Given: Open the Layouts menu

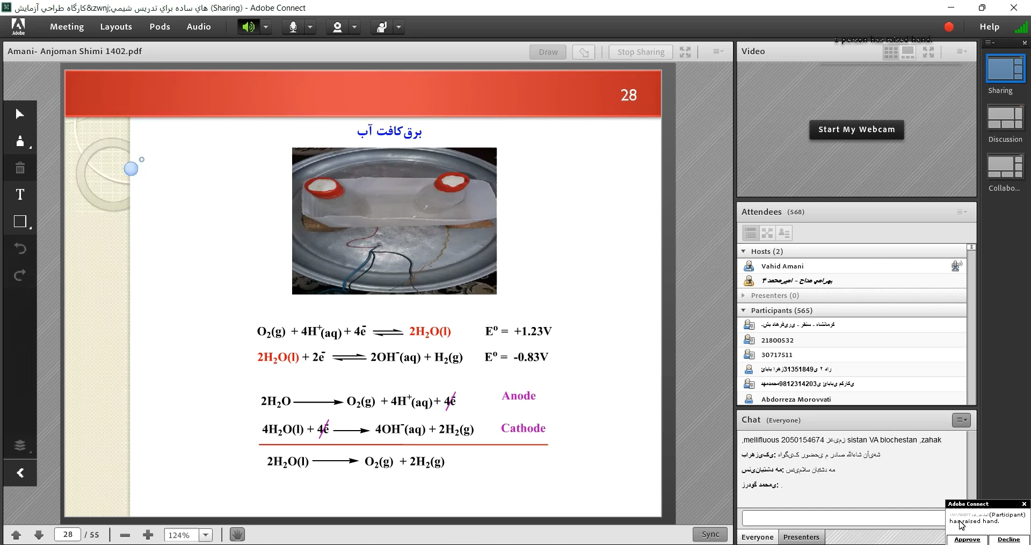Looking at the screenshot, I should pyautogui.click(x=116, y=27).
